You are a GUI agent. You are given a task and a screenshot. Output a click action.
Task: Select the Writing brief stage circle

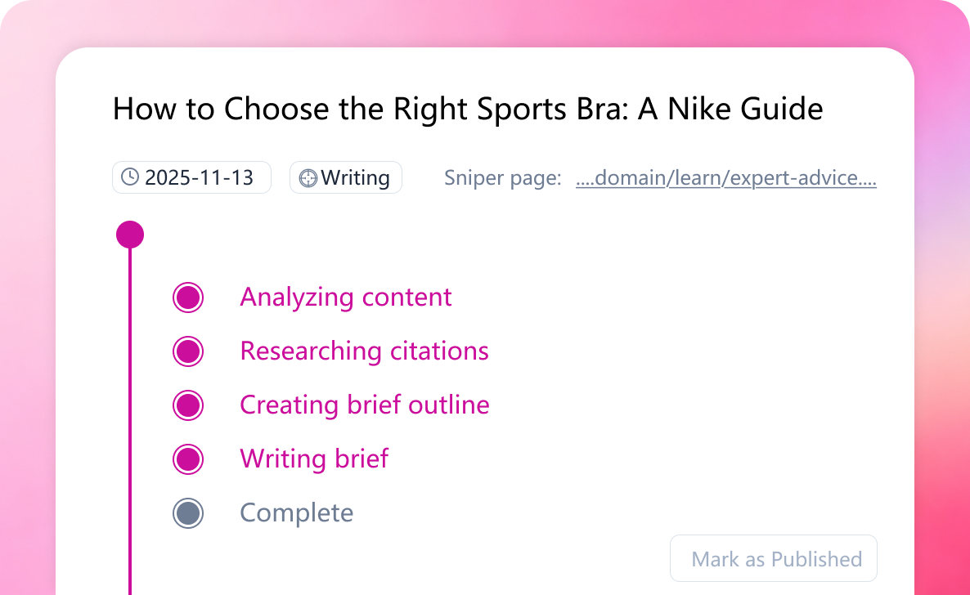(188, 459)
